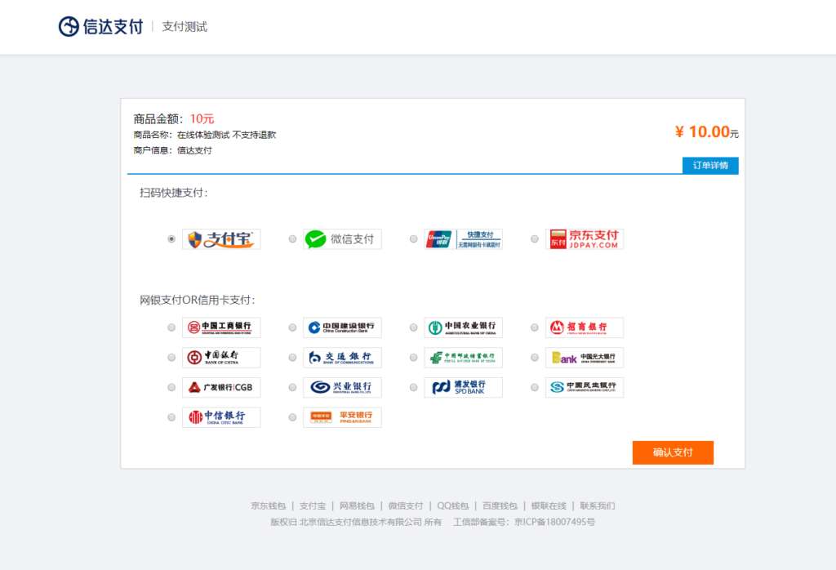Click the 商户信息: 信达支付 line

click(173, 150)
